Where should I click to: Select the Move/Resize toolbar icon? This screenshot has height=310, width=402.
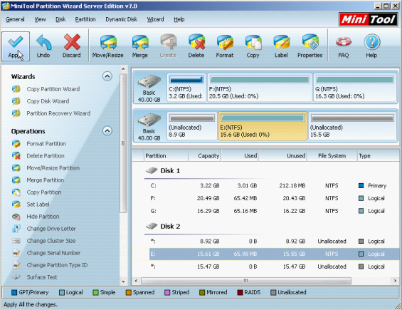[108, 46]
